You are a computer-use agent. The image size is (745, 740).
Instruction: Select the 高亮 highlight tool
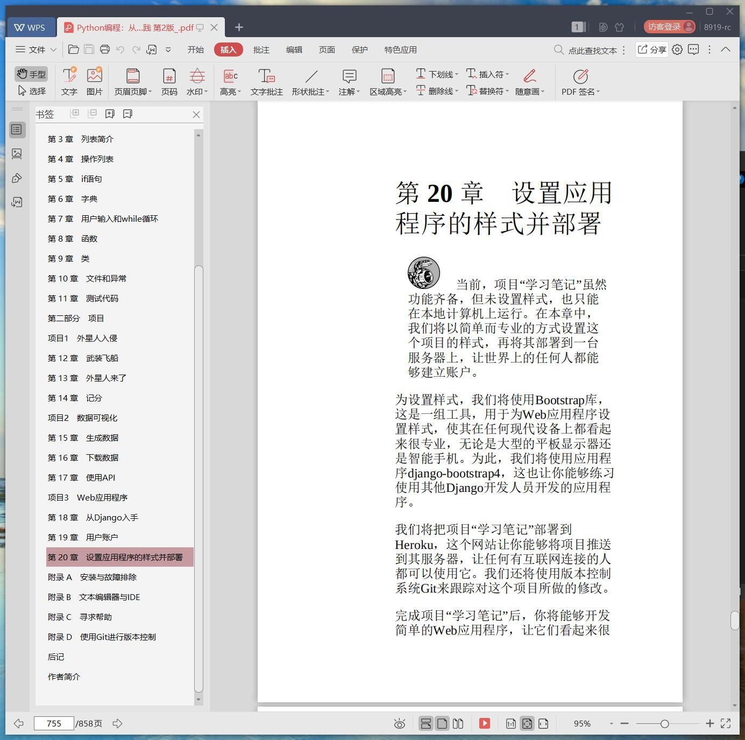pos(229,82)
